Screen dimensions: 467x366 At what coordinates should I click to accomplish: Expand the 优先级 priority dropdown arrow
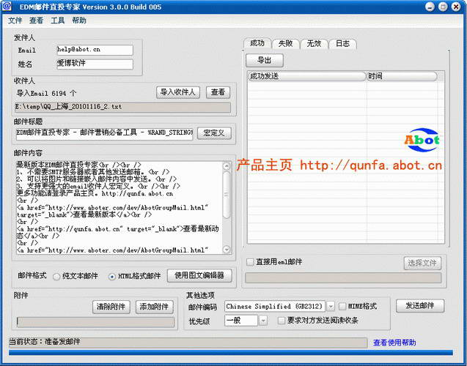[263, 321]
